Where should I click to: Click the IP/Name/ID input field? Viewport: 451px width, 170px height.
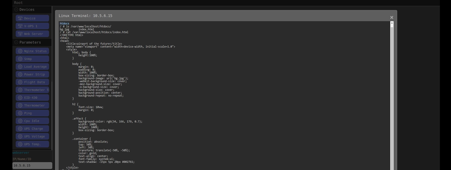[x=32, y=166]
